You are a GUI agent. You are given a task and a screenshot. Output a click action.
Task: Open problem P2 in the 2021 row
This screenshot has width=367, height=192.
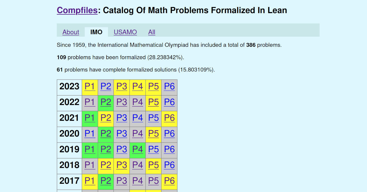point(106,118)
